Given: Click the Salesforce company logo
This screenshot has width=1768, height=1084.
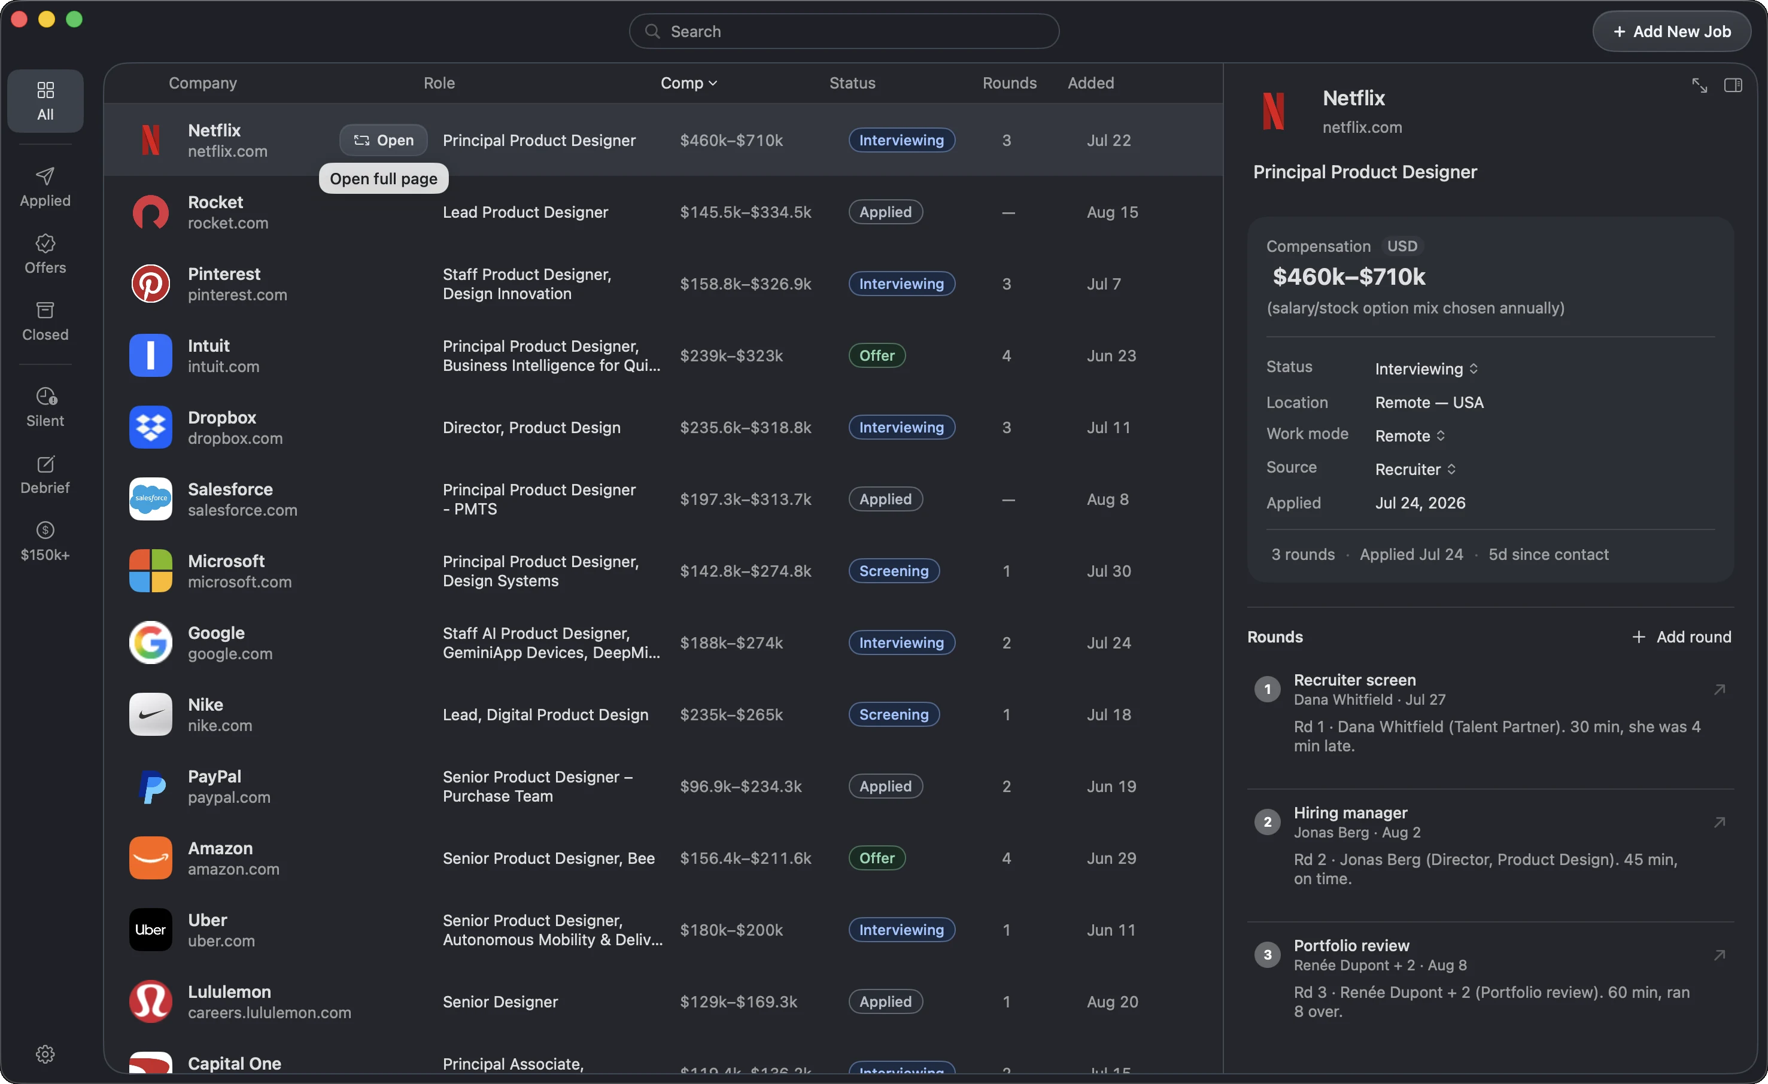Looking at the screenshot, I should click(x=151, y=500).
